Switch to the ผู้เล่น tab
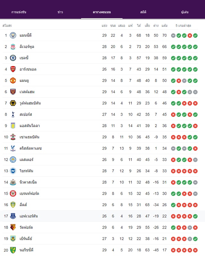205x256 pixels. [185, 12]
